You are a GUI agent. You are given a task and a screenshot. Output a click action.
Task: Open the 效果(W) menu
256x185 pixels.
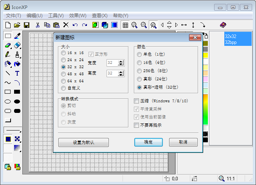[78, 16]
